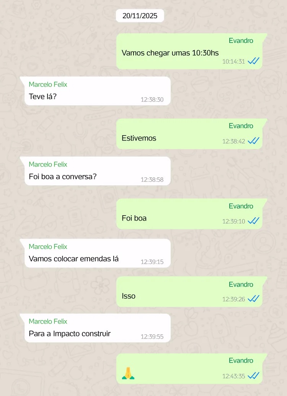This screenshot has height=396, width=287.
Task: Click Marcelo Felix name above 'Para a Impacto construir'
Action: (x=48, y=321)
